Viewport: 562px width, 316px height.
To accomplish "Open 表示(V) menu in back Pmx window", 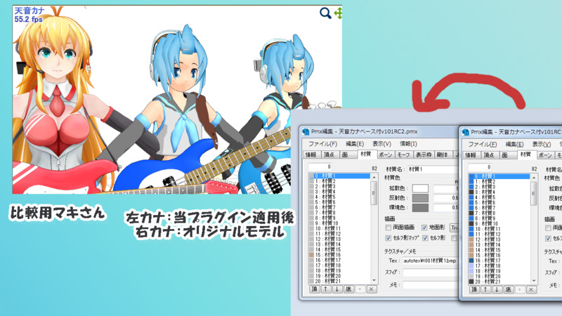I will tap(381, 144).
